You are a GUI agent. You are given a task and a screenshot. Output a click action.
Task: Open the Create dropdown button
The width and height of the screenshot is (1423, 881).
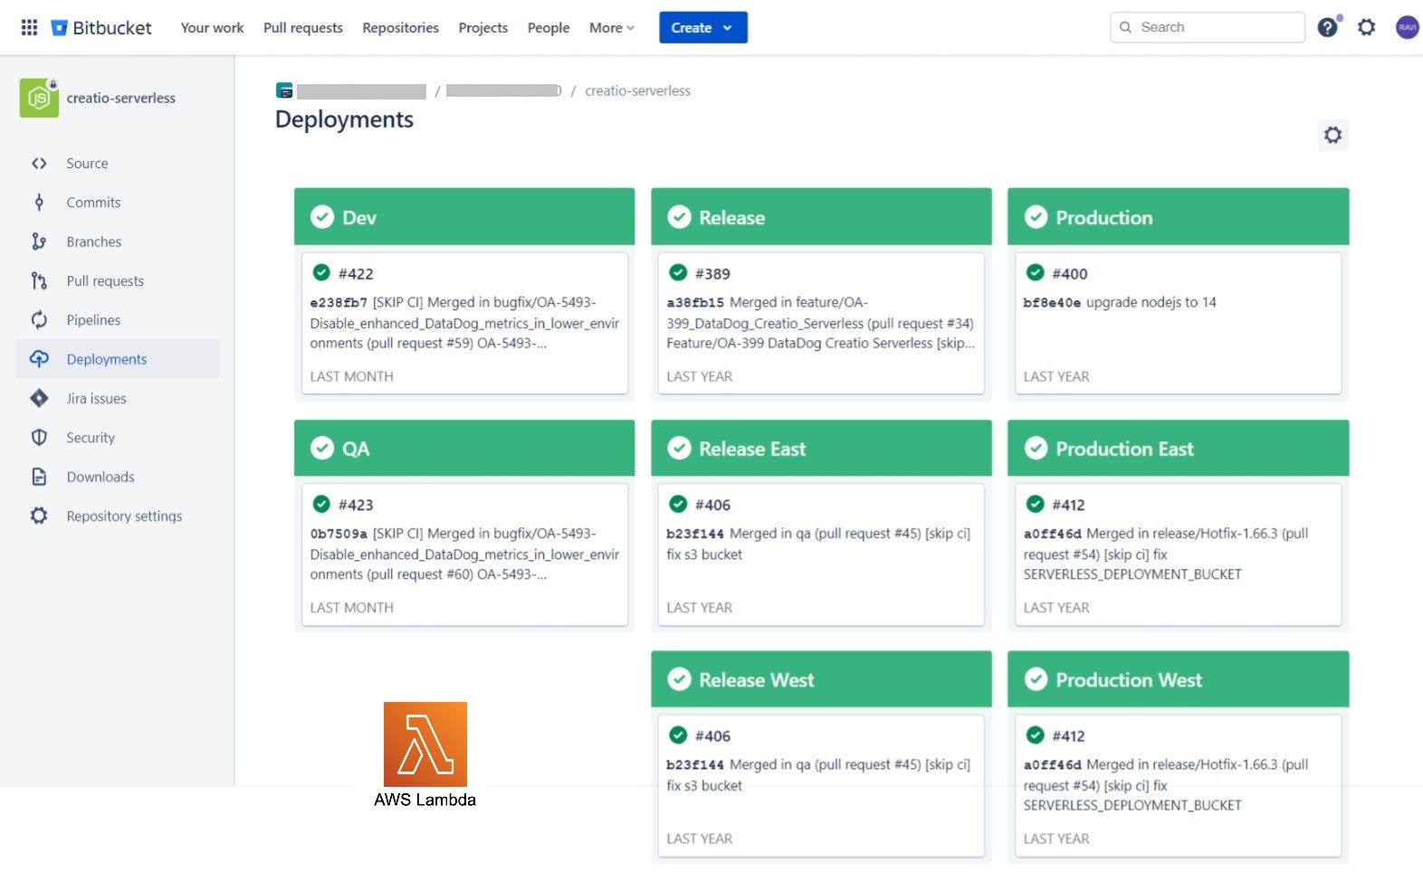coord(702,28)
